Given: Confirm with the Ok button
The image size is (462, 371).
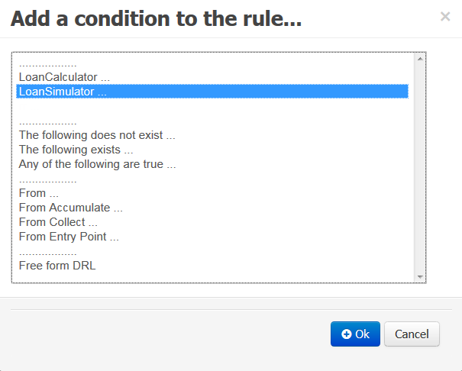Looking at the screenshot, I should click(x=355, y=334).
